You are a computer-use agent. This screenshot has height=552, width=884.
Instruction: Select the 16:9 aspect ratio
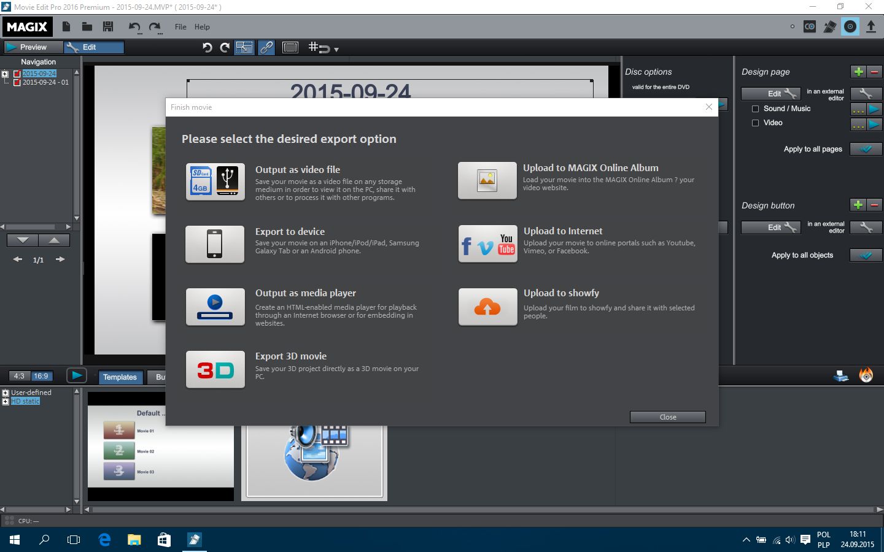pos(41,376)
